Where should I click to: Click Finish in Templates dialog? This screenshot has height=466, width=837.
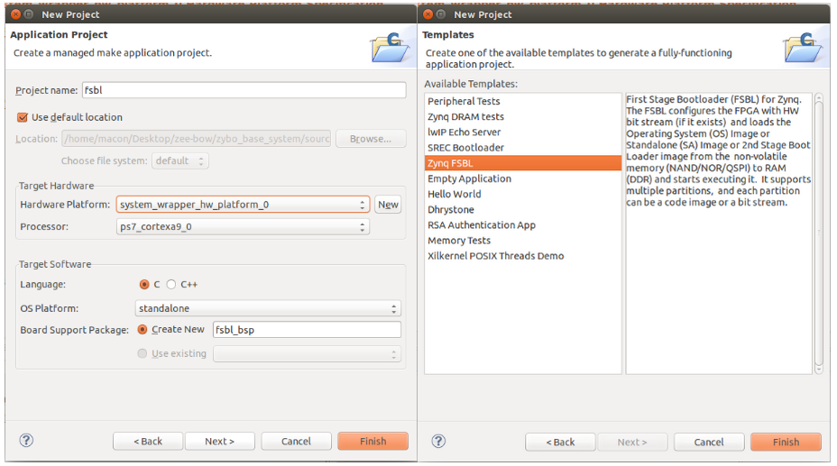tap(786, 442)
